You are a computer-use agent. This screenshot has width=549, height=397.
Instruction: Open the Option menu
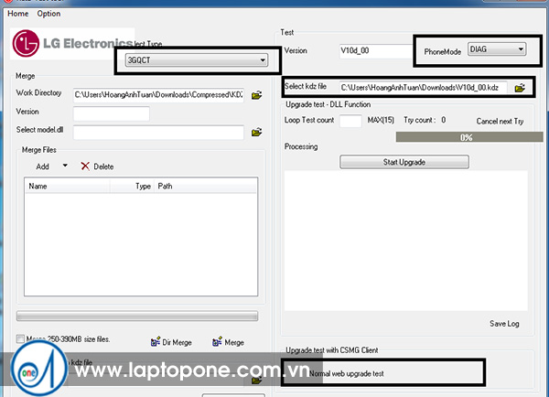point(48,14)
